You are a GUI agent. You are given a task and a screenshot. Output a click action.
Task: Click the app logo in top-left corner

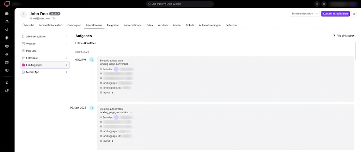tap(7, 4)
